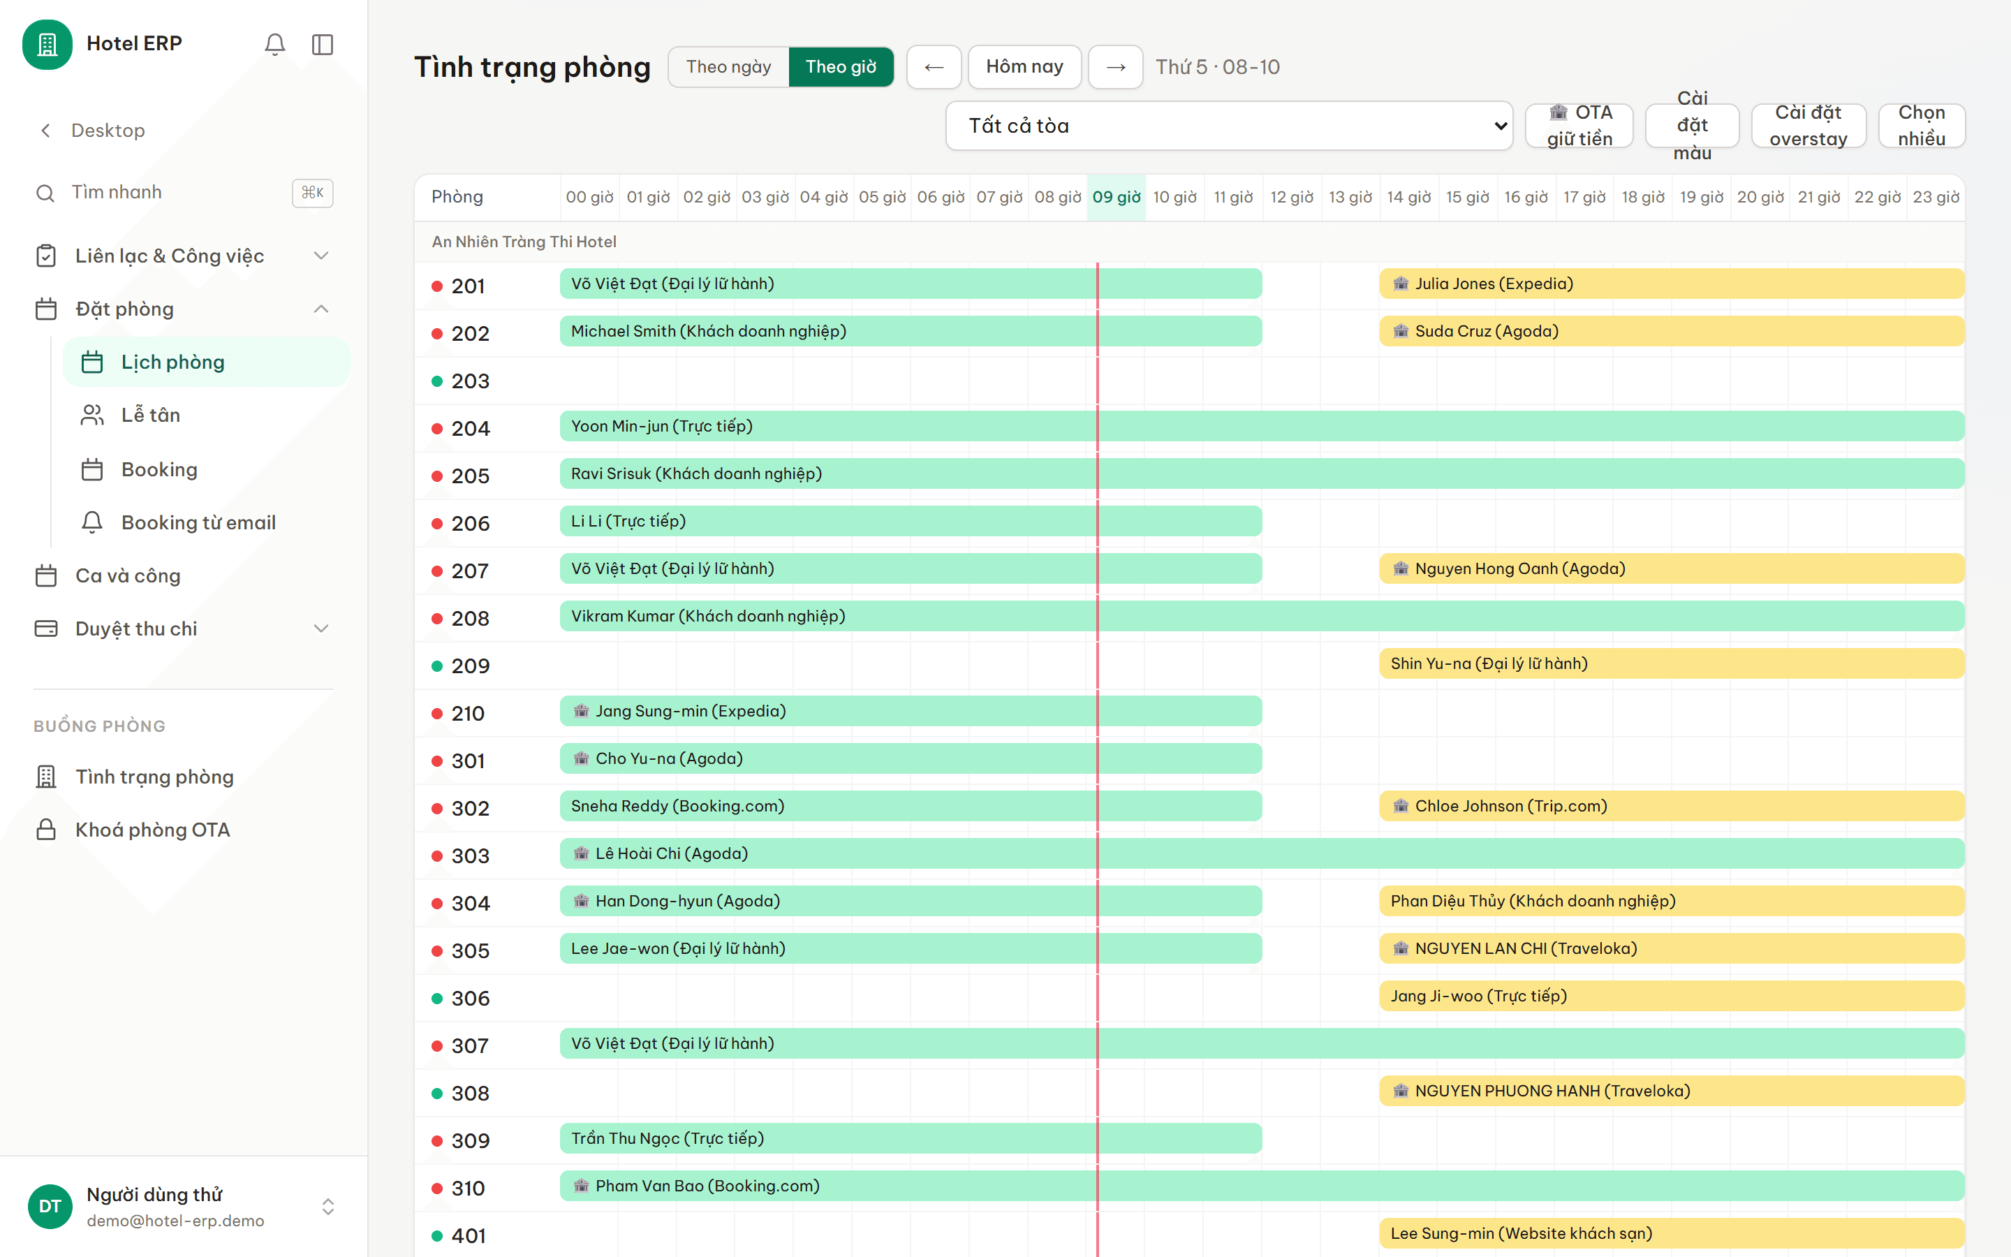Screen dimensions: 2011x1257
Task: Click Chọn nhiều button
Action: [1921, 126]
